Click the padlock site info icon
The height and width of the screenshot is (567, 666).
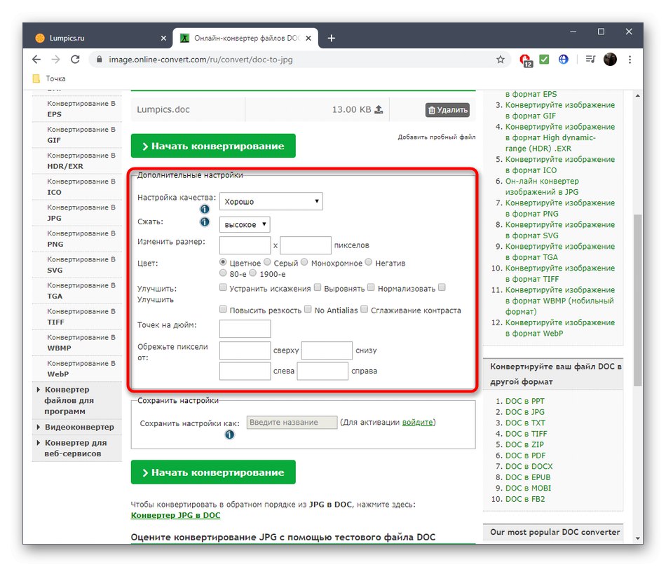(100, 60)
